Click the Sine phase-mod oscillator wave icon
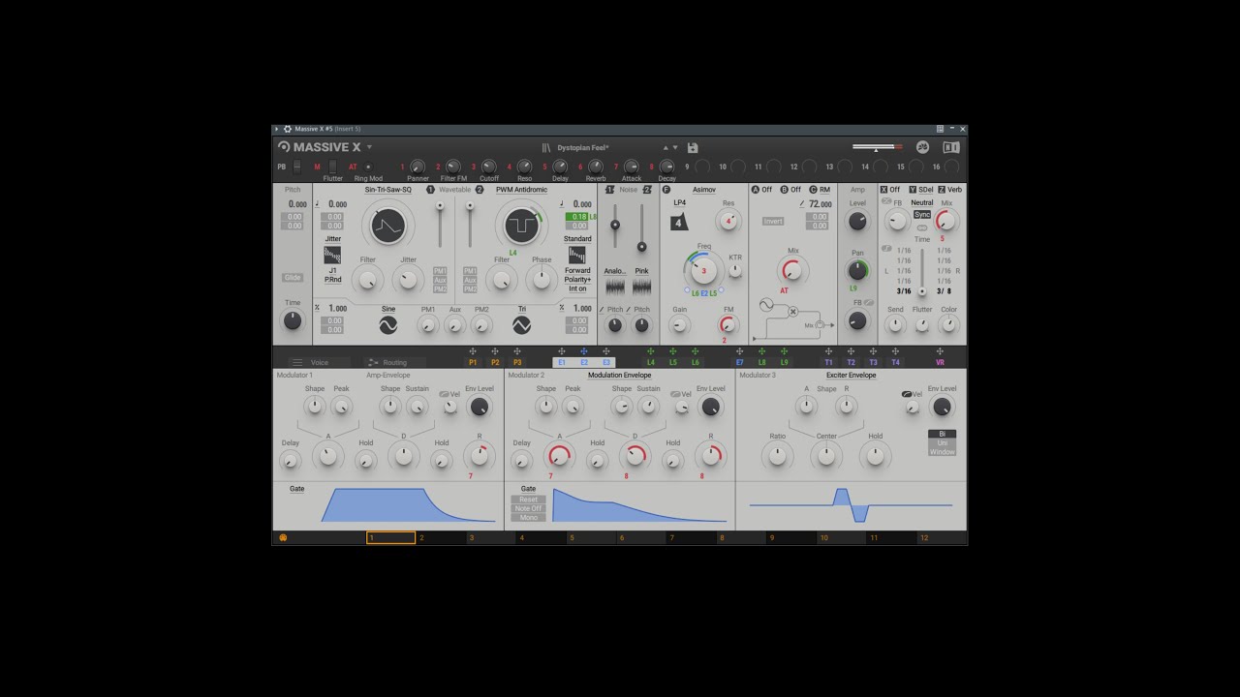Screen dimensions: 1240x697 pos(388,325)
